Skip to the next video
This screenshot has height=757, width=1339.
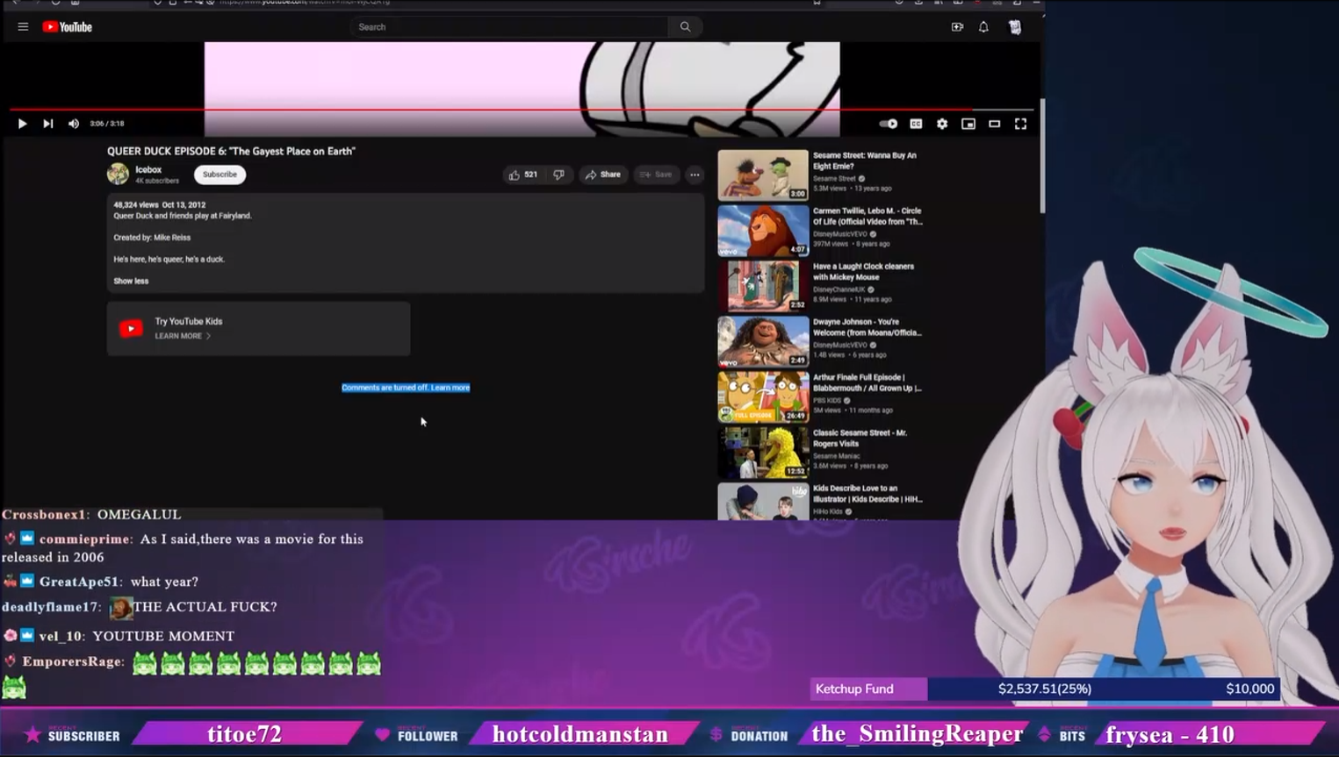48,124
